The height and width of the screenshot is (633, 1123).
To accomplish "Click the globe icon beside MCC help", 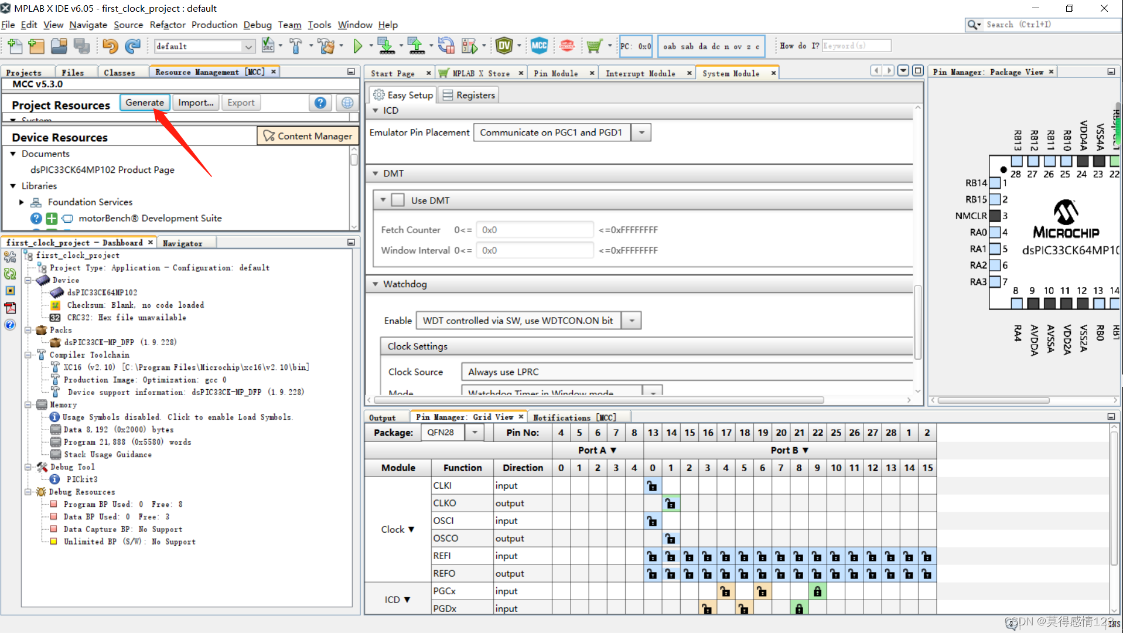I will (x=347, y=103).
